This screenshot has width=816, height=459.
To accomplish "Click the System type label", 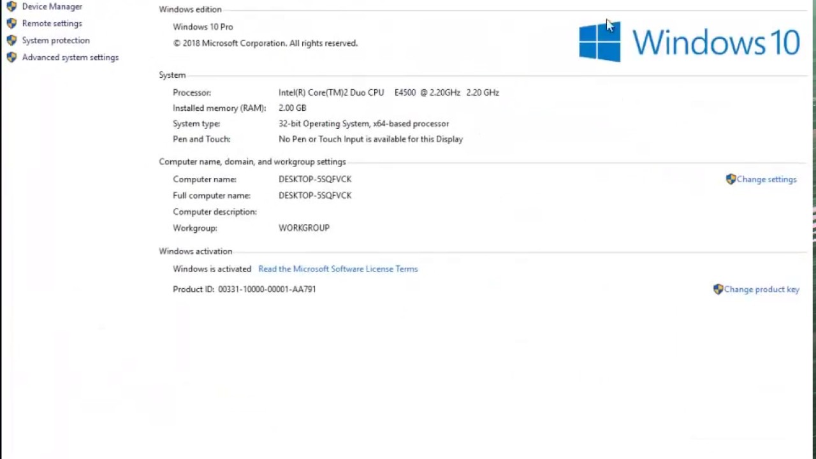I will (196, 124).
